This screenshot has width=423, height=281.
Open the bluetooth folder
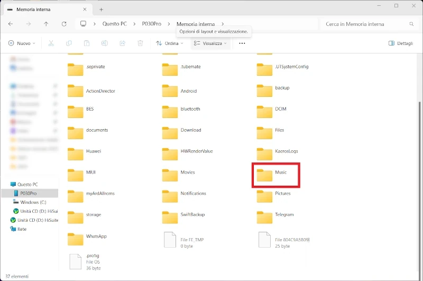click(x=181, y=112)
